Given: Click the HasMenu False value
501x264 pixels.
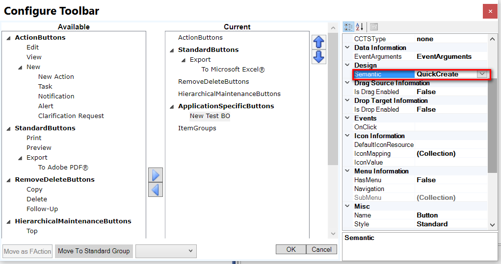Looking at the screenshot, I should click(x=451, y=180).
